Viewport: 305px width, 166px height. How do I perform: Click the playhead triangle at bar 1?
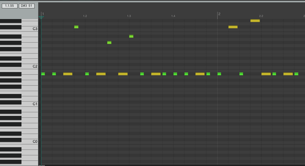[x=41, y=17]
